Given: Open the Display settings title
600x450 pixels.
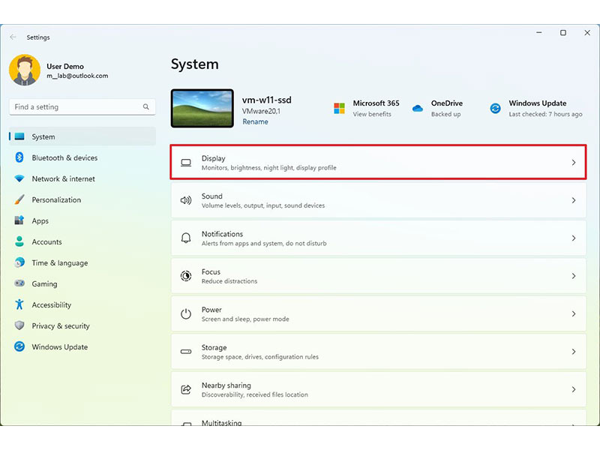Looking at the screenshot, I should tap(214, 158).
